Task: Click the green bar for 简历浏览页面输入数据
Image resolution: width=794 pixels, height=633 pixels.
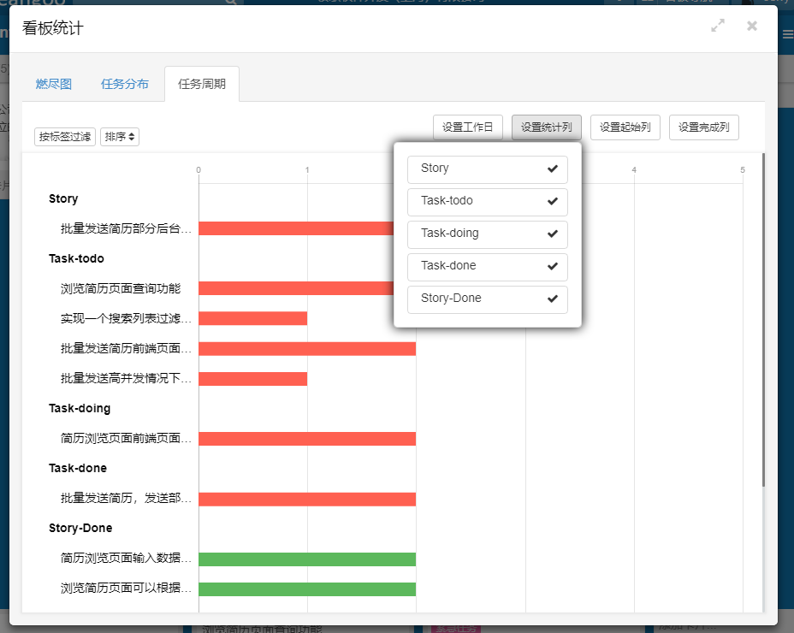Action: click(x=307, y=559)
